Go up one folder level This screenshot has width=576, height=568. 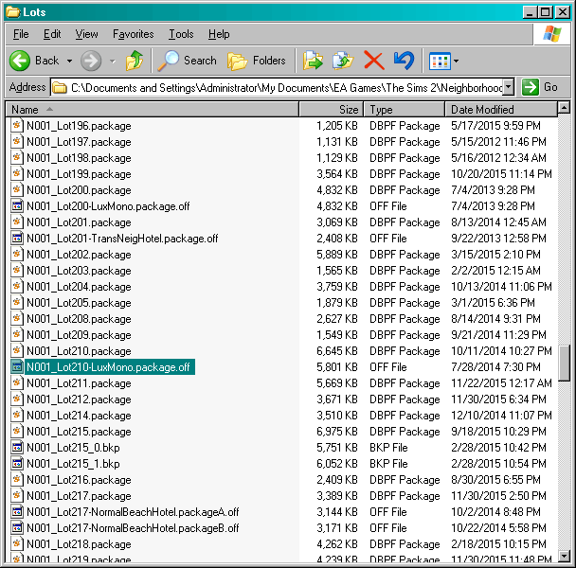135,61
